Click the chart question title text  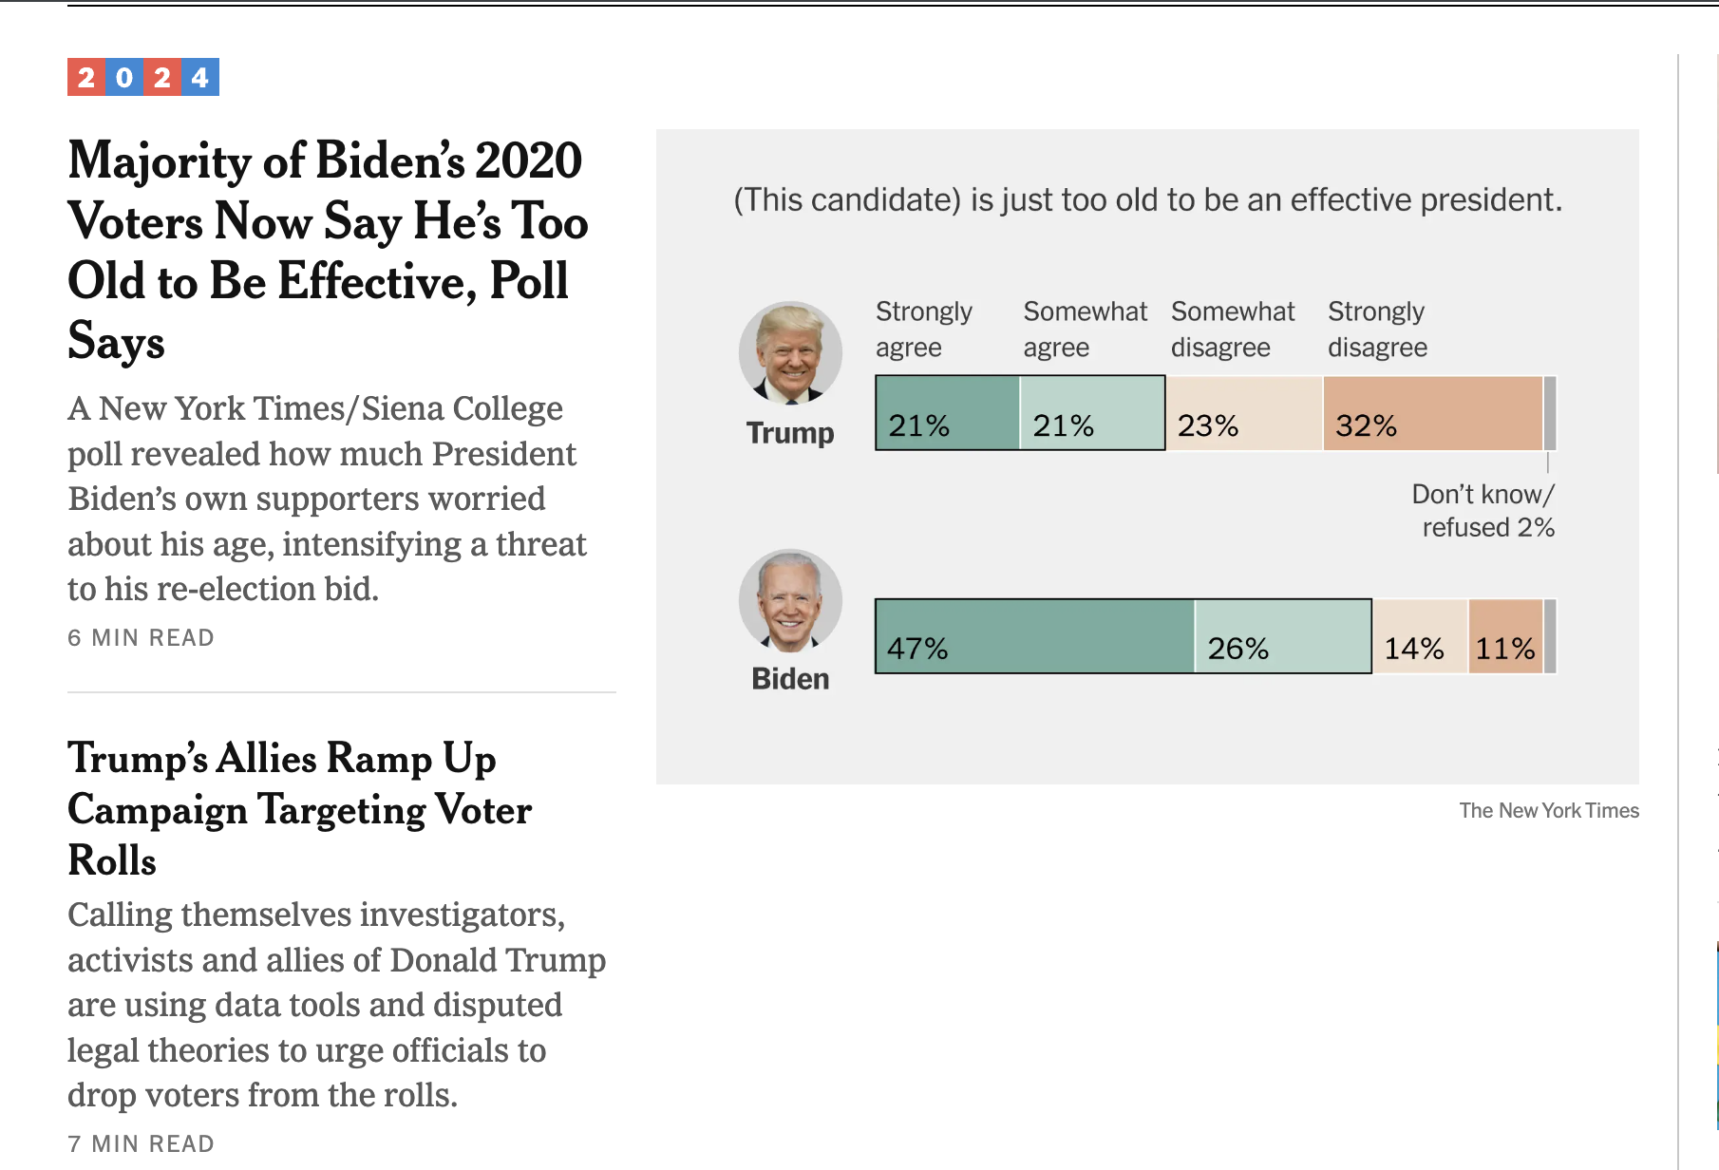[x=1147, y=200]
